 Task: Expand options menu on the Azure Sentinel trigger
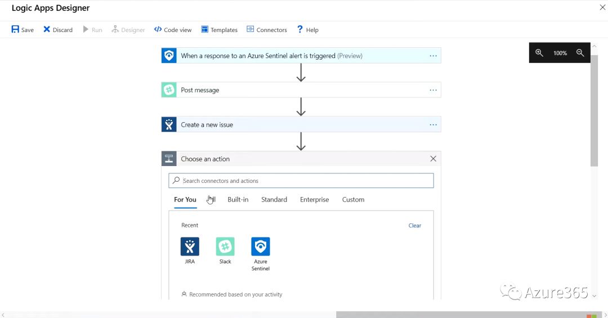pos(433,56)
